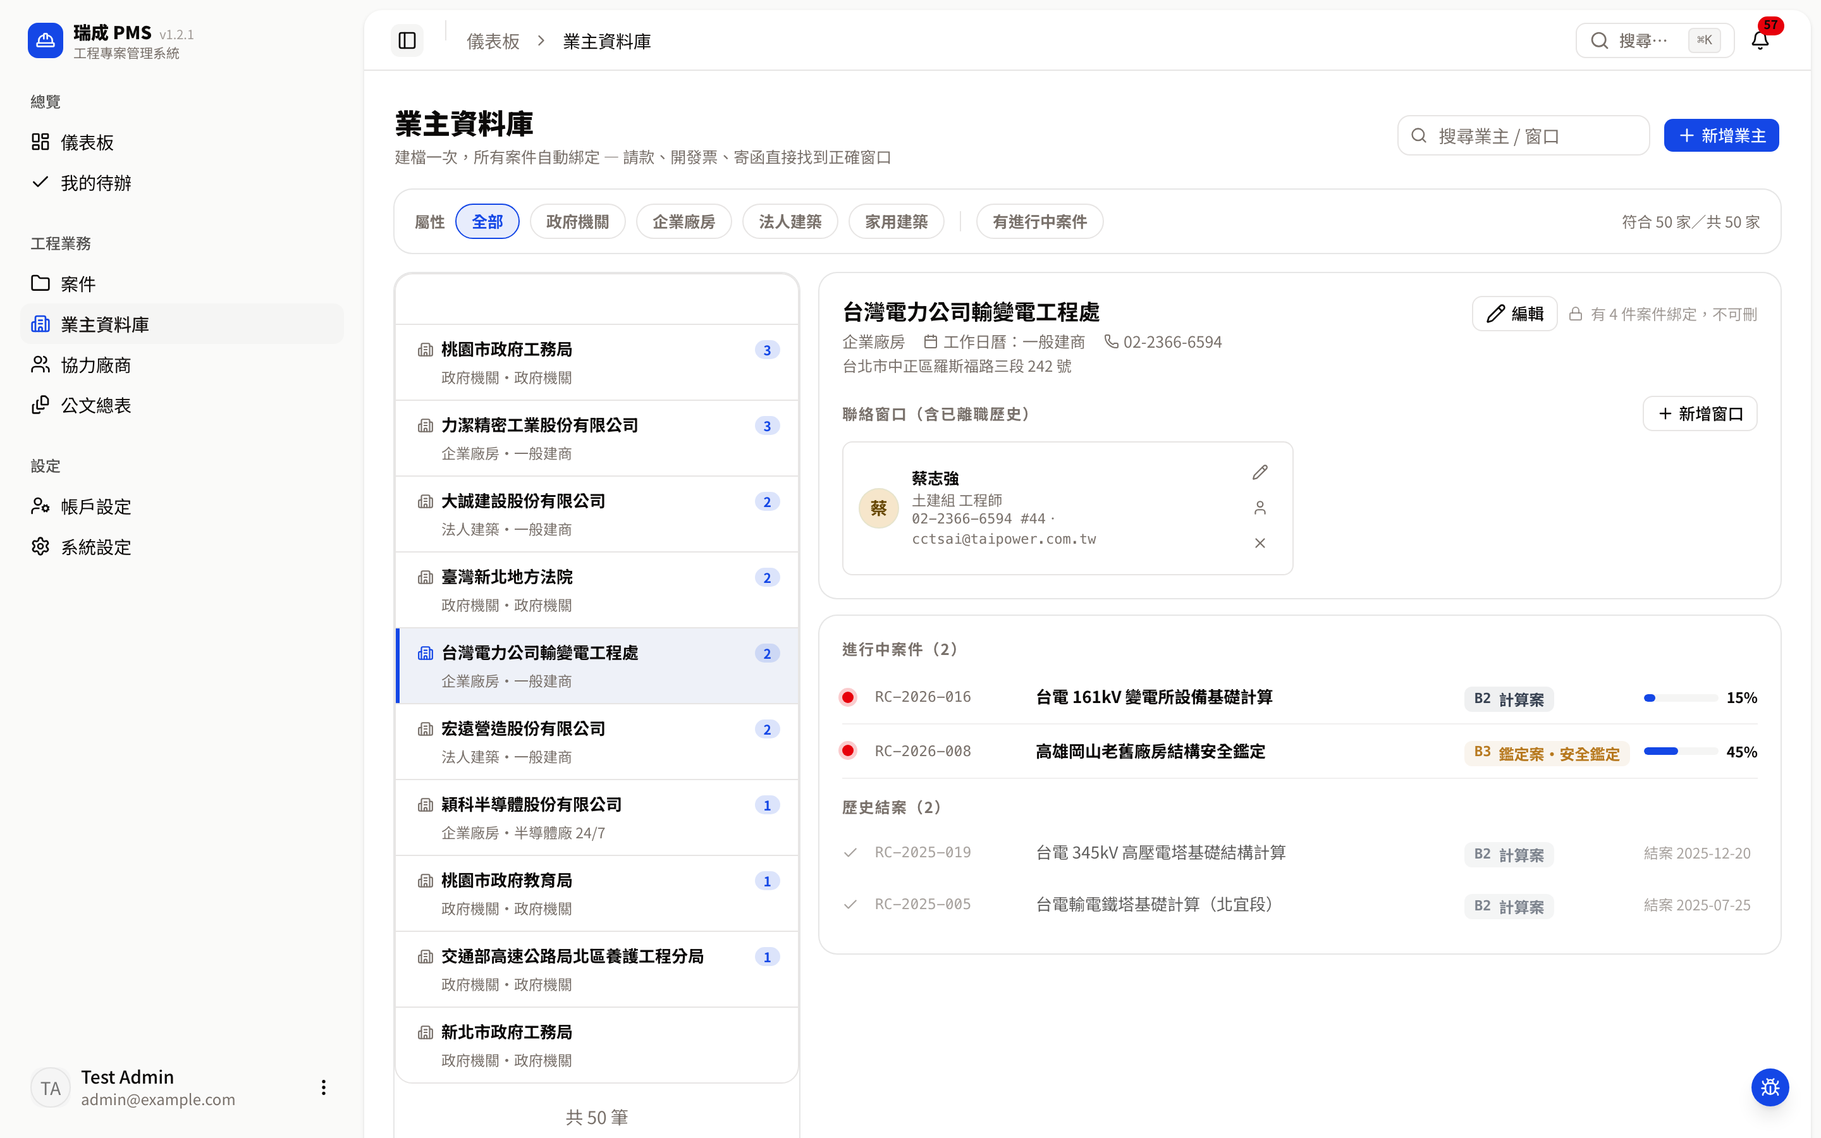This screenshot has width=1821, height=1138.
Task: Click the bug debug floating button
Action: click(x=1770, y=1087)
